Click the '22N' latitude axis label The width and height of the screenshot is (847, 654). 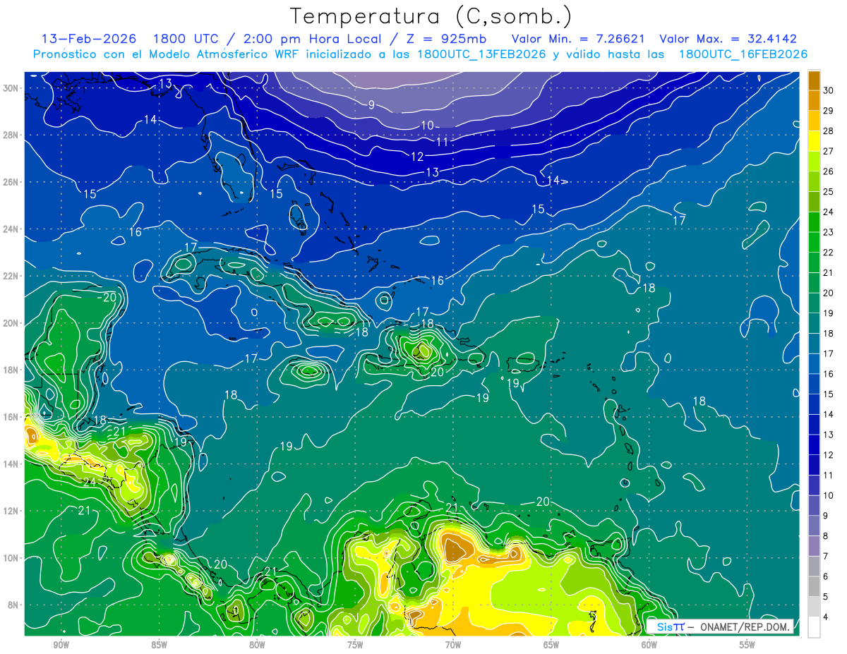[11, 276]
